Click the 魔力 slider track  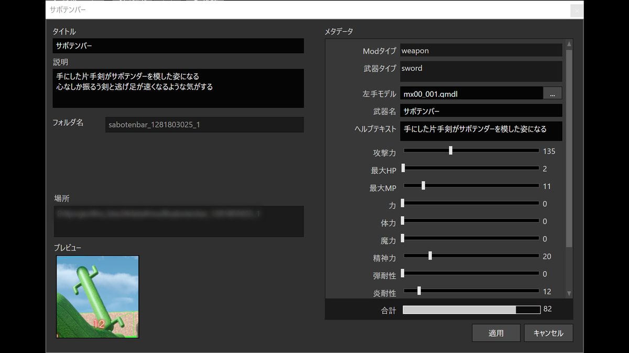coord(471,238)
